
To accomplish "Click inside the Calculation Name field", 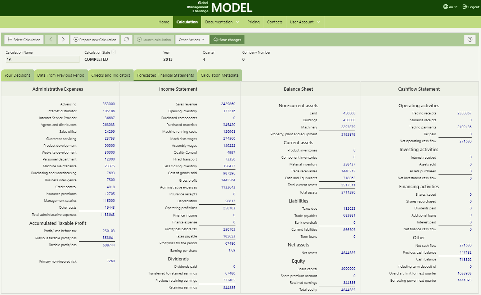I will (42, 59).
